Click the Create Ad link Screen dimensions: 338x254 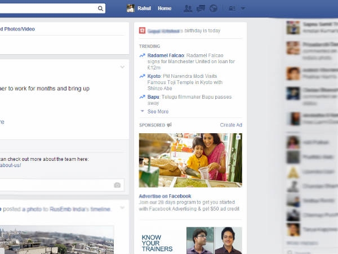231,125
